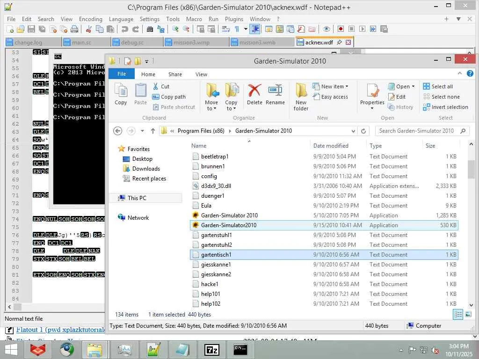This screenshot has width=479, height=359.
Task: Sort by Date modified column header
Action: coord(331,146)
